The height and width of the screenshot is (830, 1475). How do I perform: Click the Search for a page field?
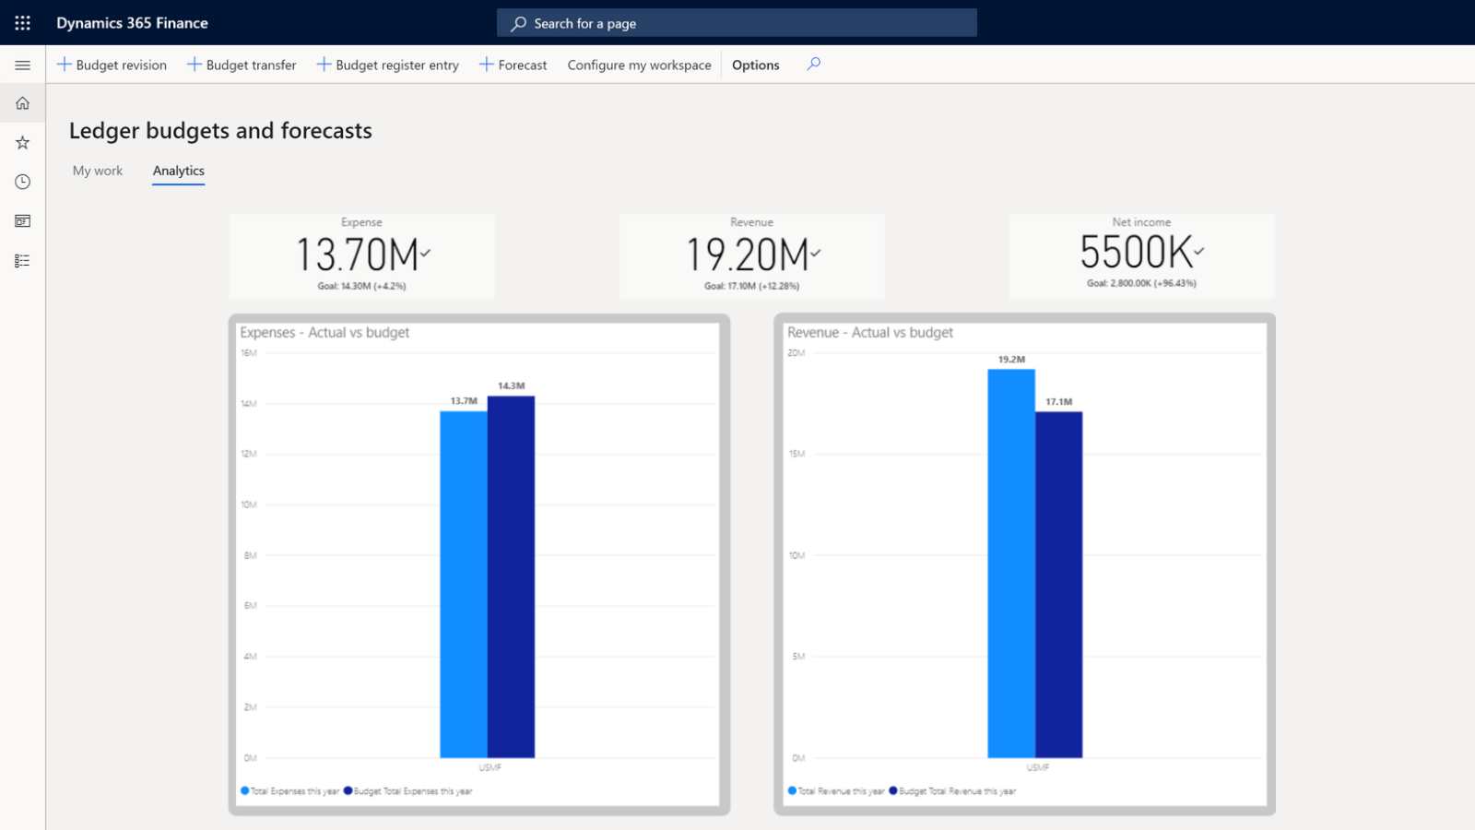(737, 23)
